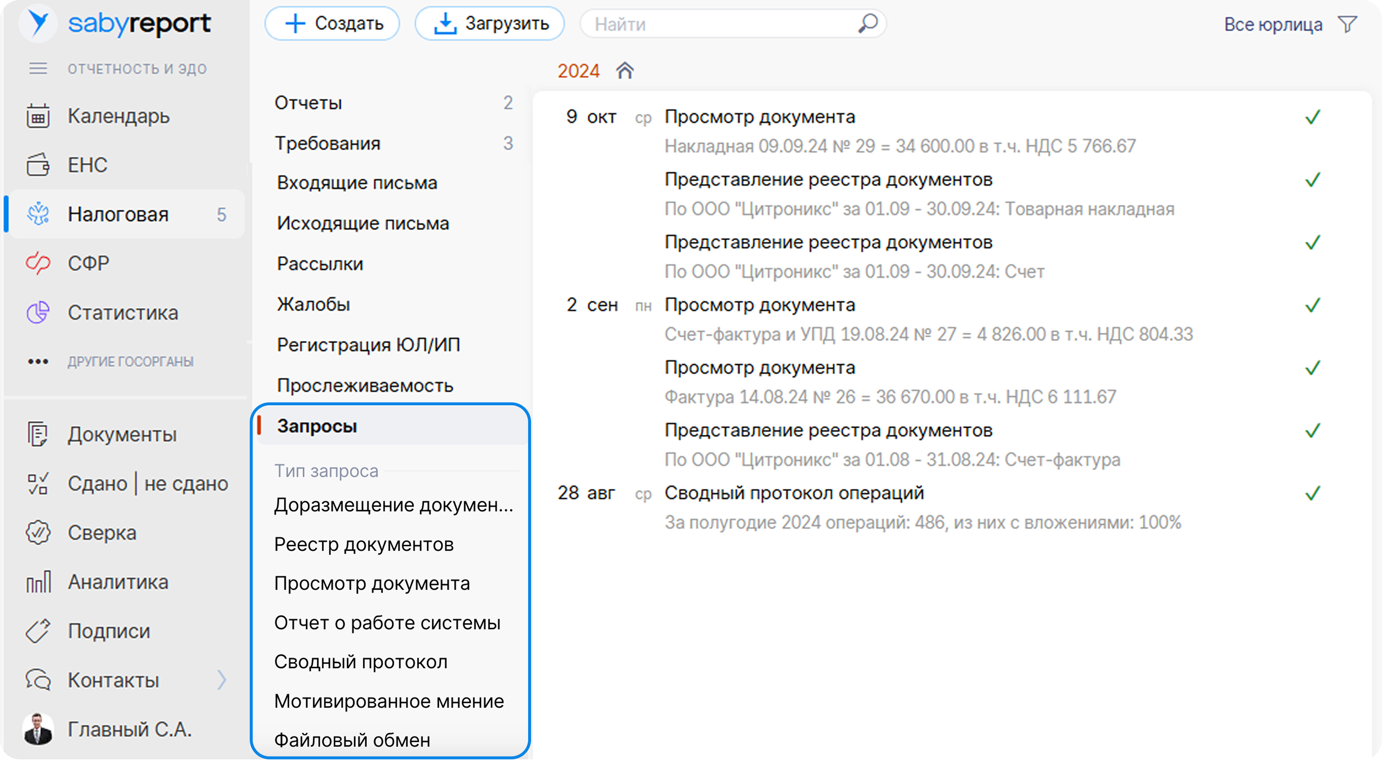This screenshot has width=1382, height=760.
Task: Expand the Другие госорганы ellipsis menu
Action: coord(38,362)
